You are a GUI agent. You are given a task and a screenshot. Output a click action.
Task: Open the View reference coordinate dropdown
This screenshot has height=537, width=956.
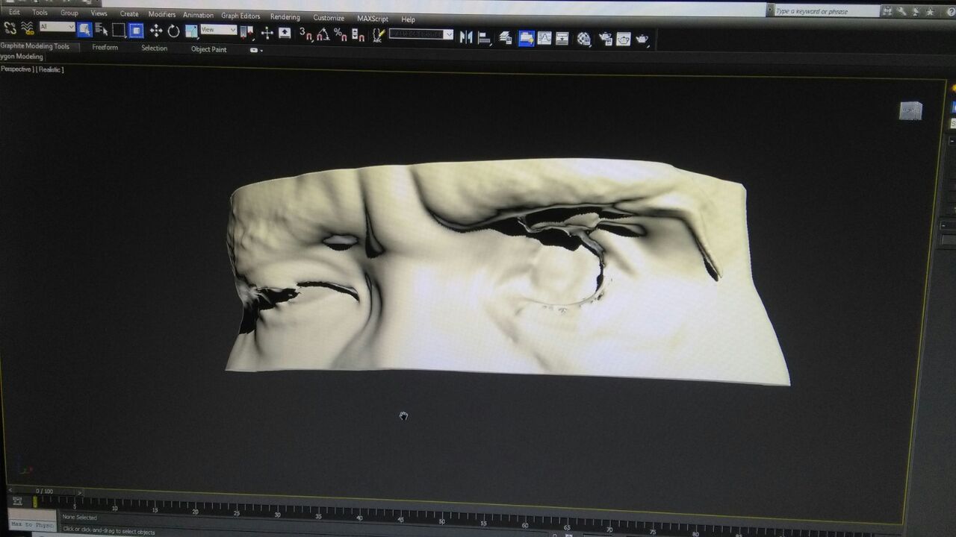pos(218,30)
